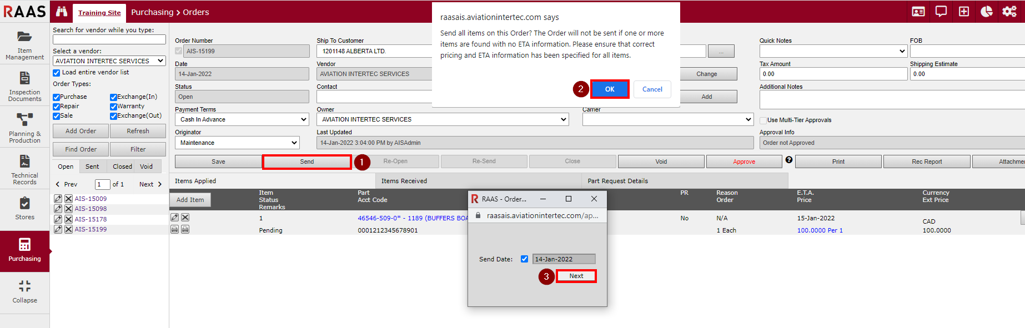1025x328 pixels.
Task: Click the vendor search text field
Action: coord(109,39)
